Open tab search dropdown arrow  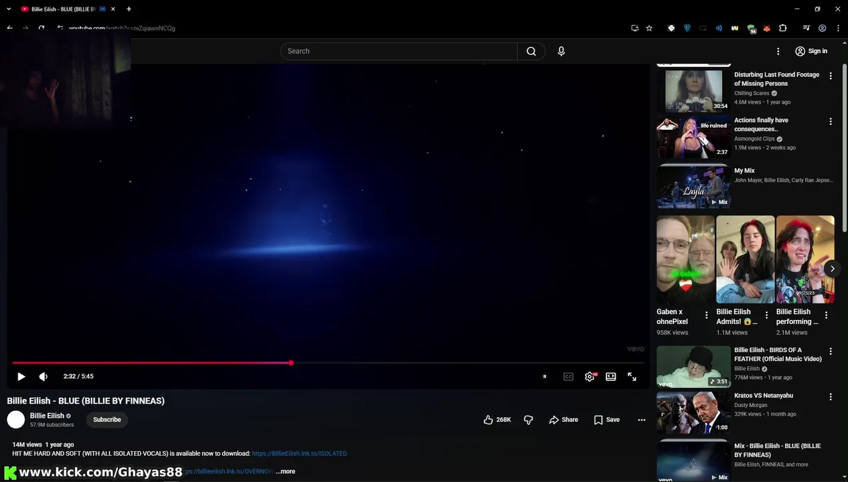[x=9, y=9]
